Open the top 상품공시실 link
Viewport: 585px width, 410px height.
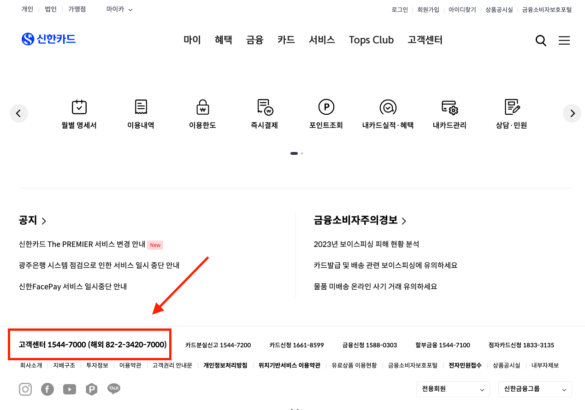point(499,10)
